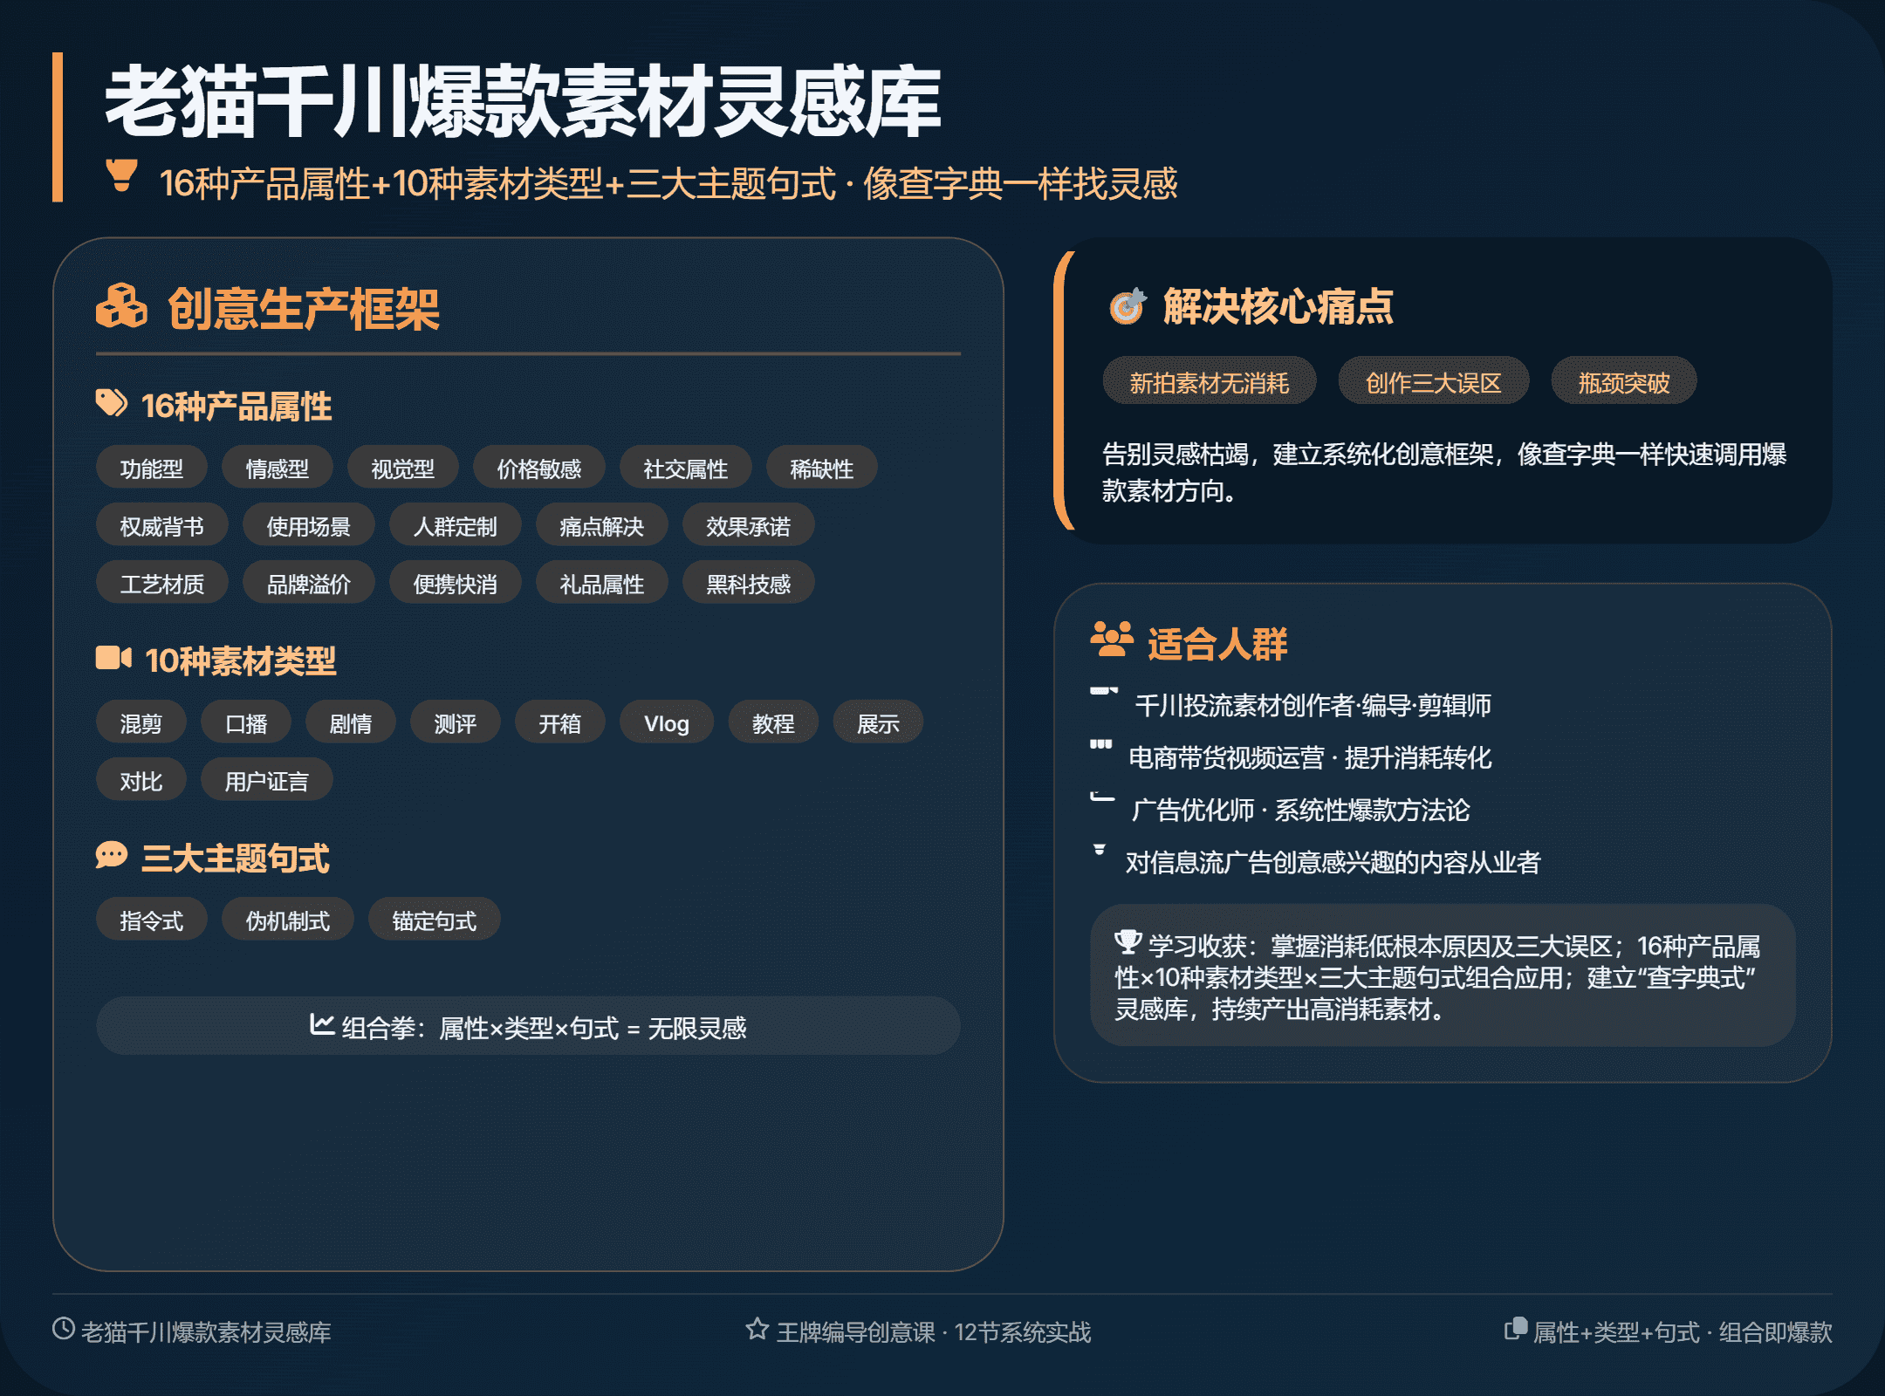This screenshot has width=1885, height=1396.
Task: Click the users group icon beside 适合人群
Action: click(1111, 640)
